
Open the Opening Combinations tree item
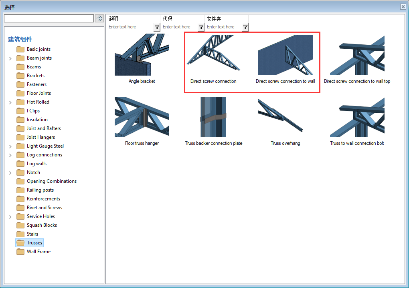click(x=52, y=181)
